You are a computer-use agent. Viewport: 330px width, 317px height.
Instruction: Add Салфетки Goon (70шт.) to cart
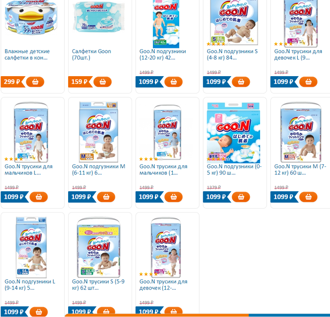pos(102,82)
